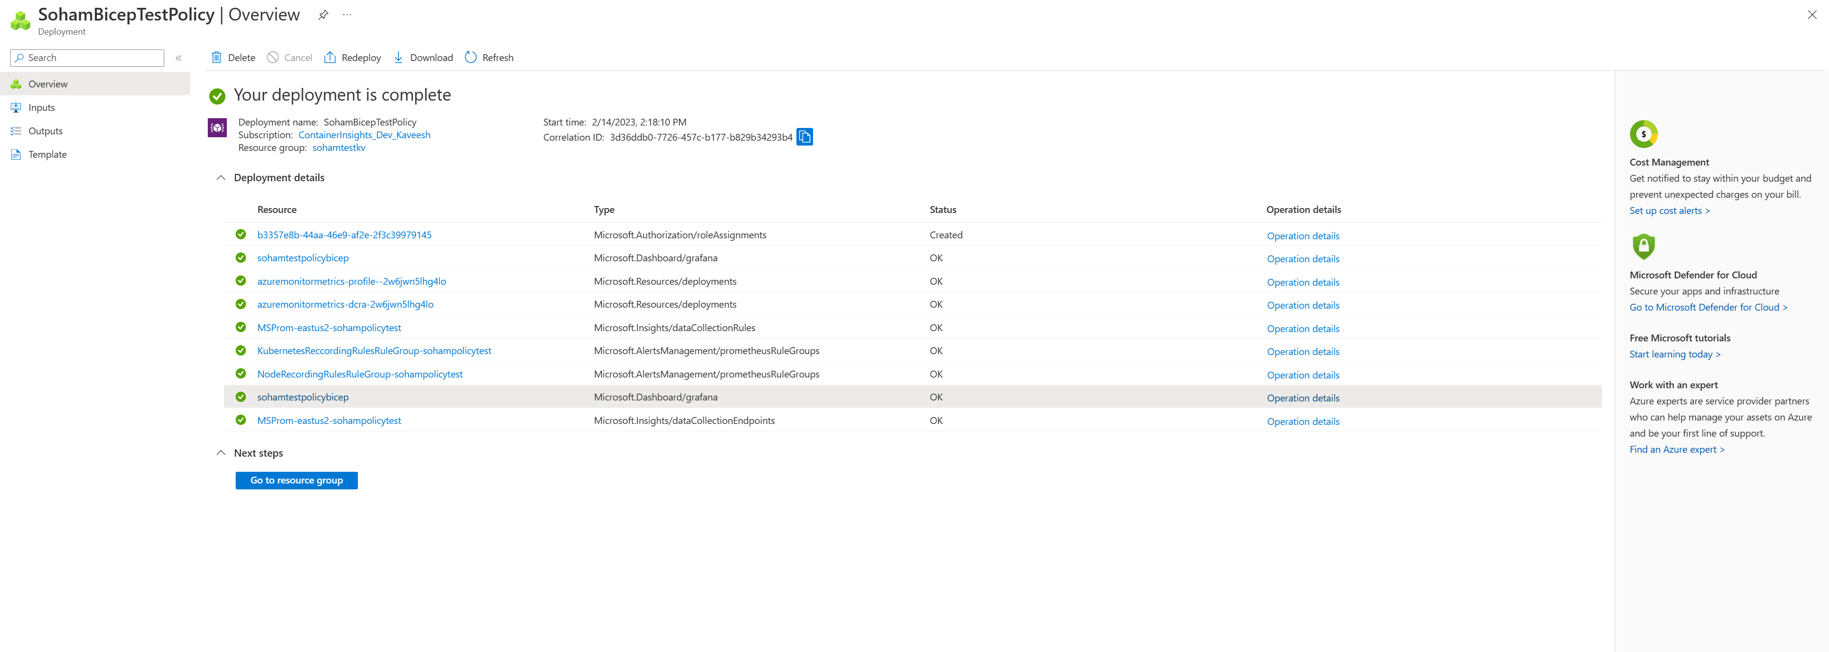Image resolution: width=1829 pixels, height=652 pixels.
Task: Pin the deployment overview page
Action: click(x=323, y=14)
